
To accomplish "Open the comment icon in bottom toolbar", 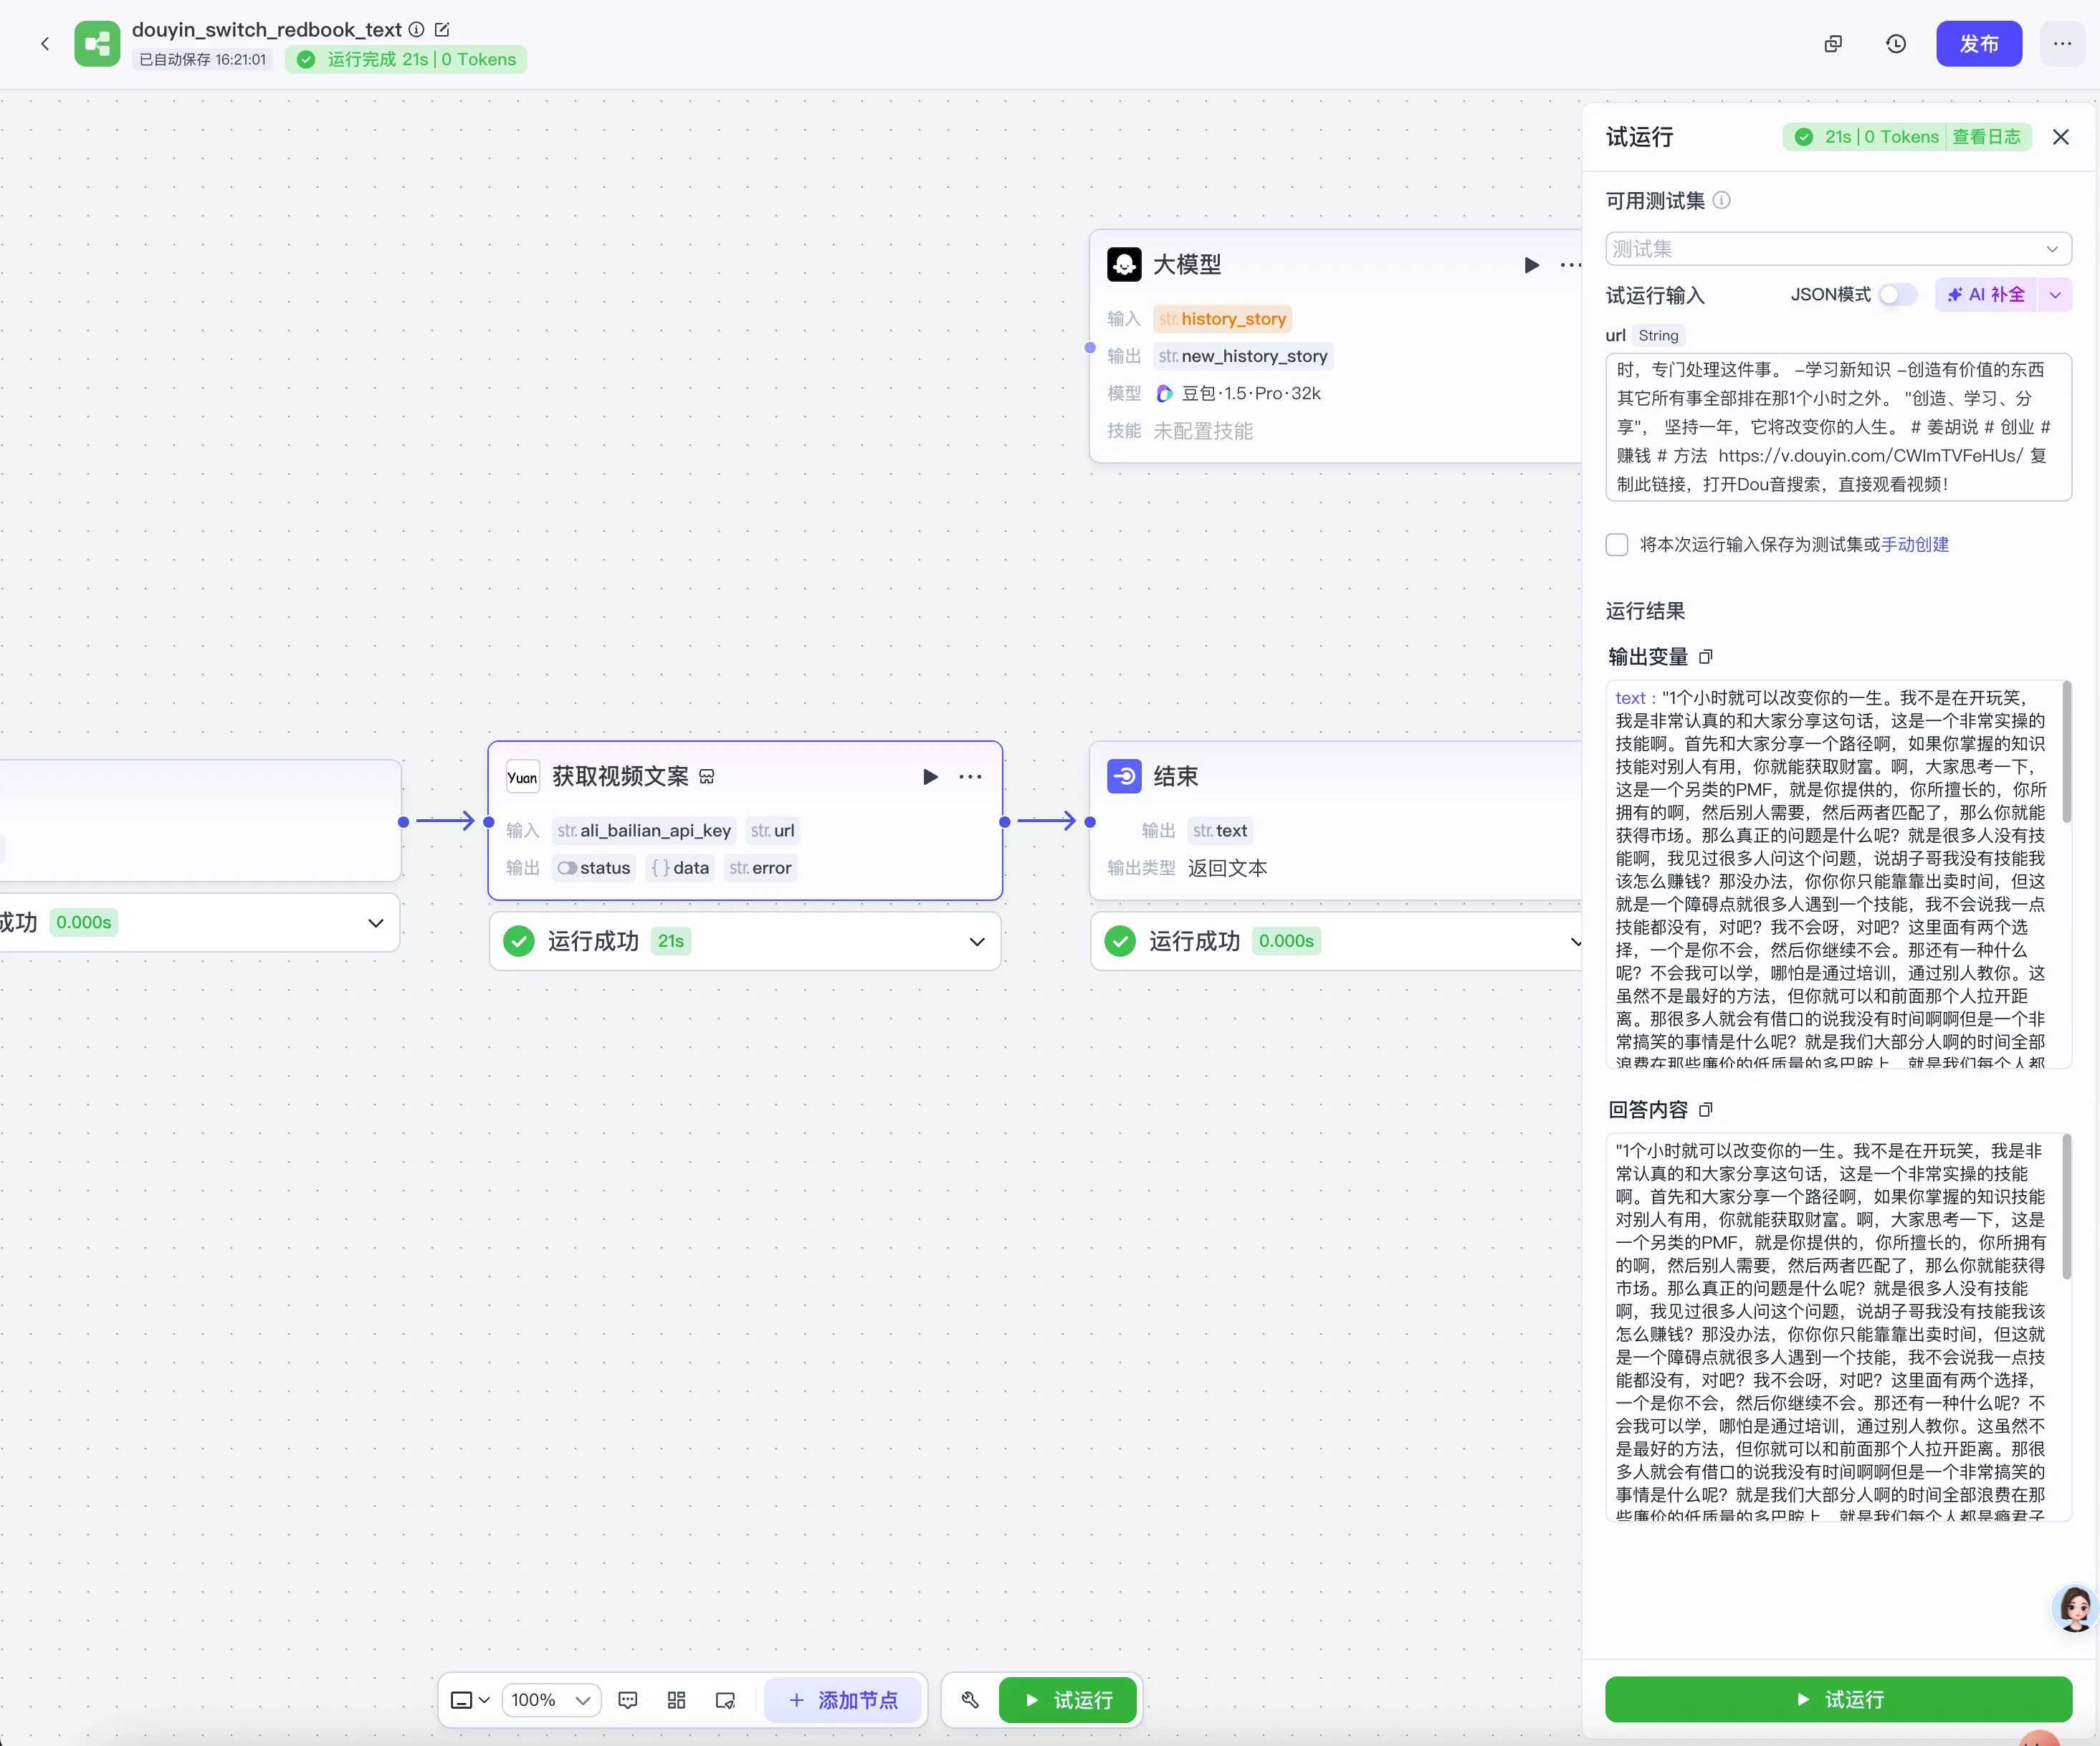I will [x=628, y=1700].
